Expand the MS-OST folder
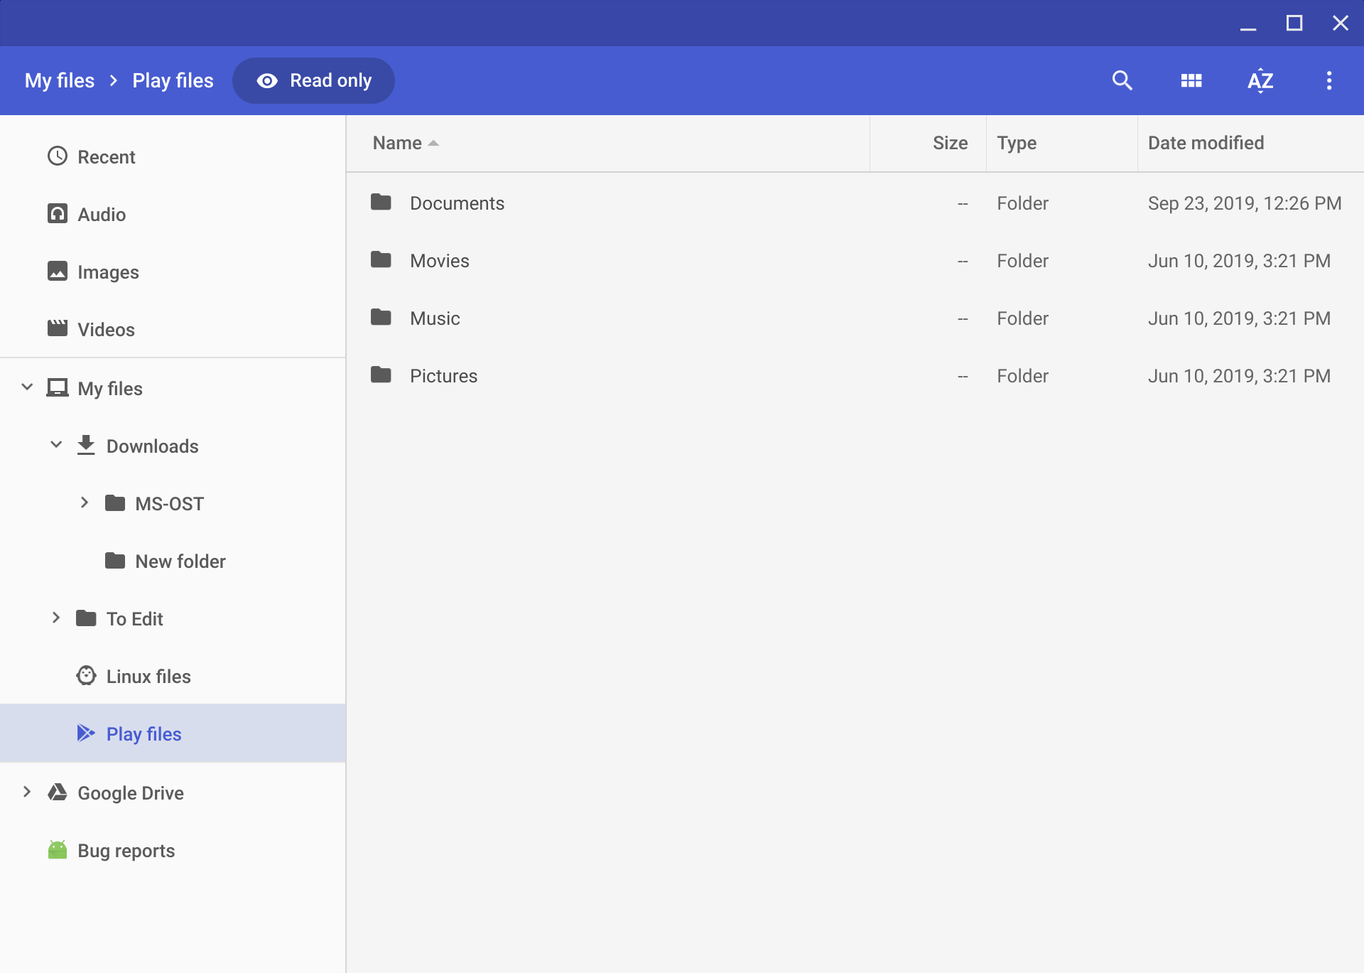This screenshot has height=973, width=1364. coord(85,502)
